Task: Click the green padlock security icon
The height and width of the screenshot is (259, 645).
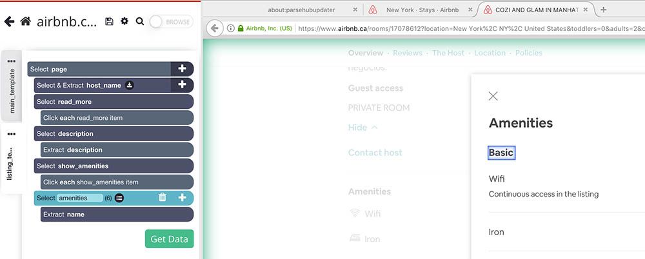Action: pos(241,28)
